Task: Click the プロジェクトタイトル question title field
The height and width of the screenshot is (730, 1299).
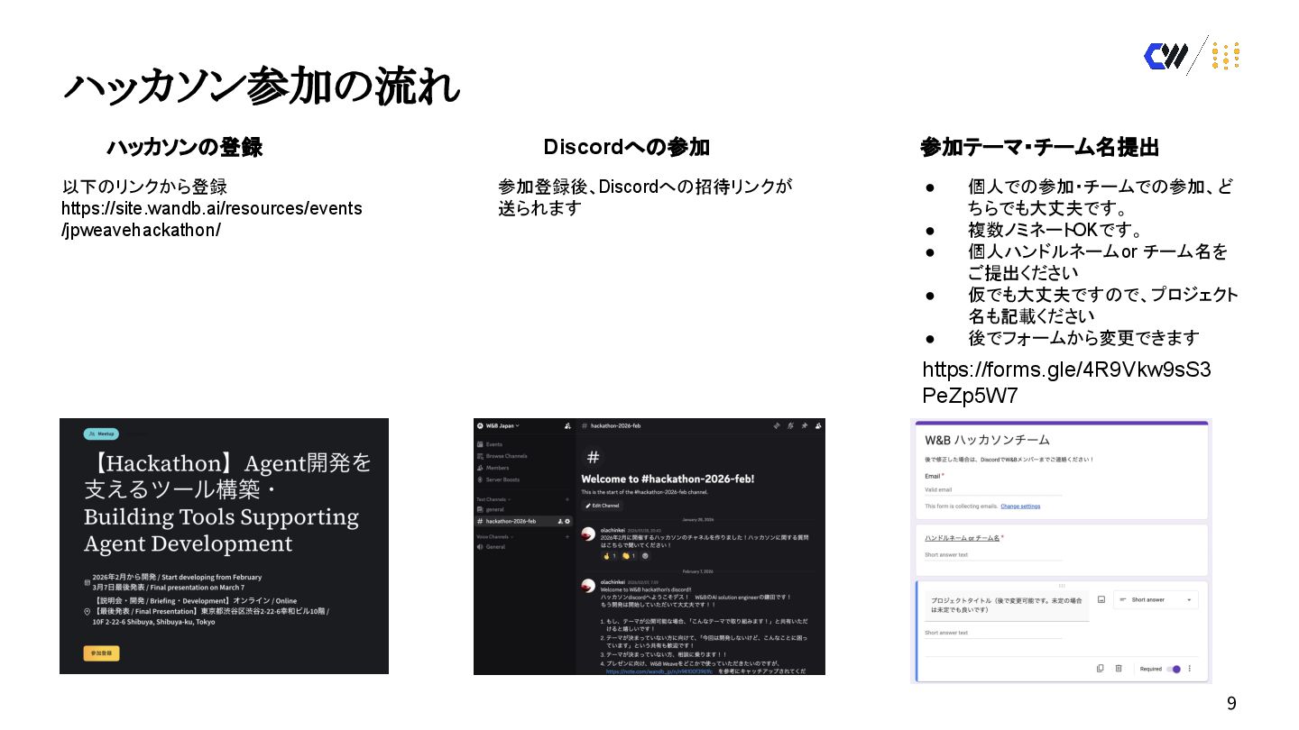Action: pyautogui.click(x=1007, y=605)
